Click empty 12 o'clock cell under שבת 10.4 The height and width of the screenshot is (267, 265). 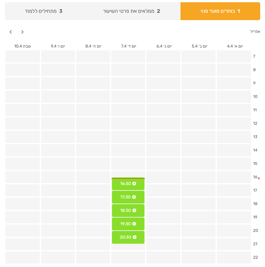click(x=23, y=123)
